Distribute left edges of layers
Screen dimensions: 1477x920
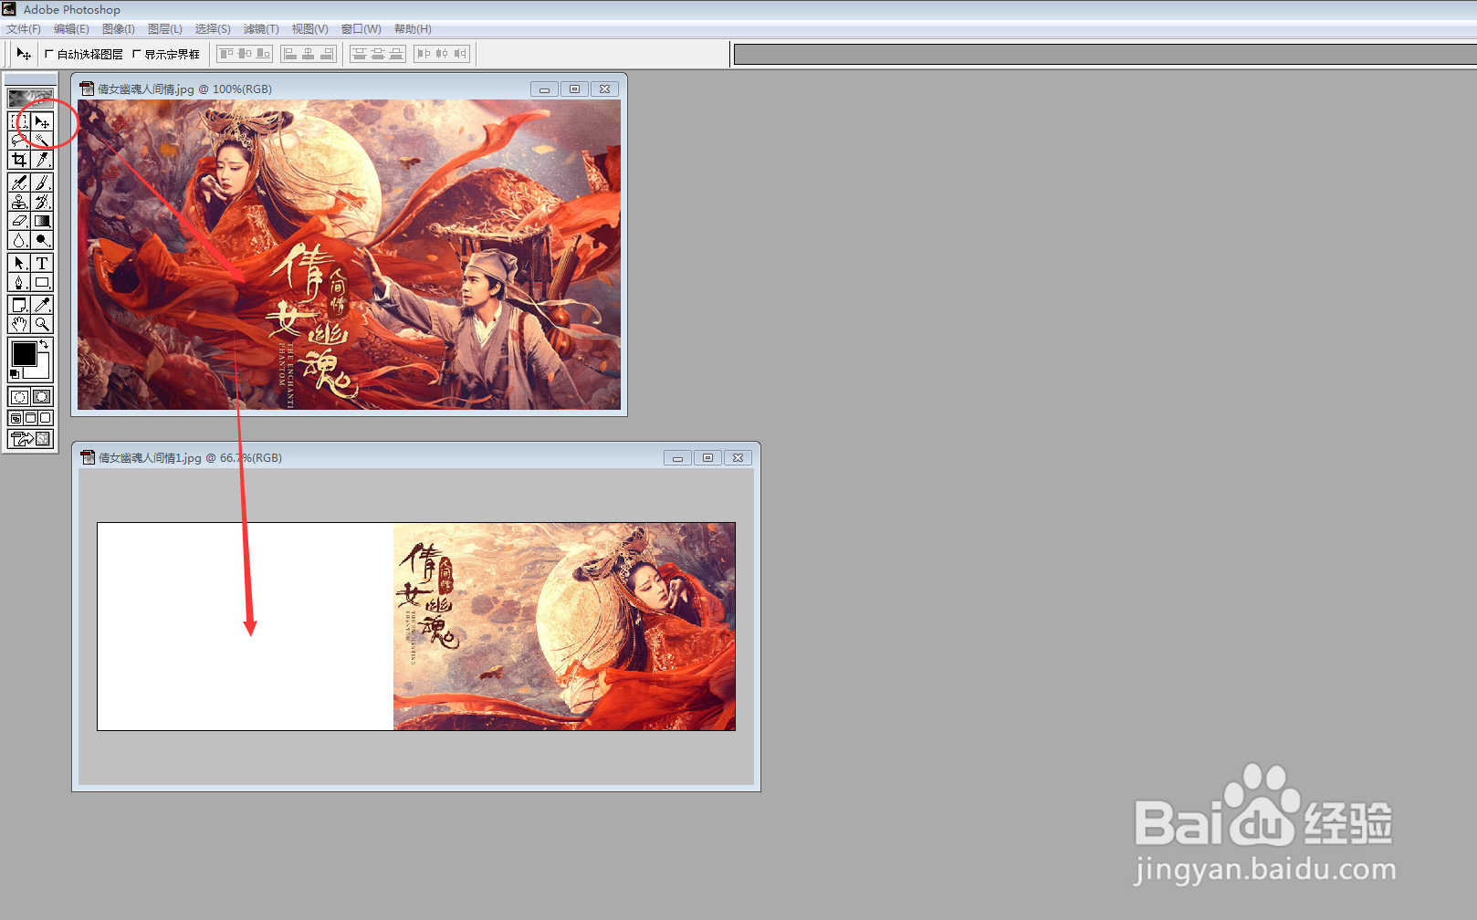(424, 54)
